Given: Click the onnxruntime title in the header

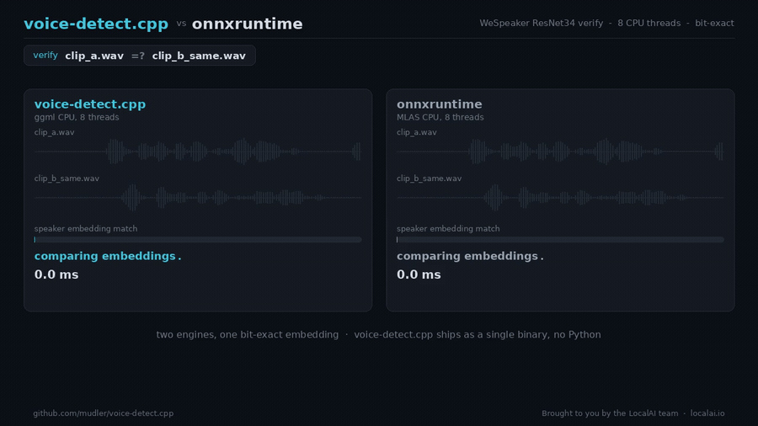Looking at the screenshot, I should coord(247,24).
